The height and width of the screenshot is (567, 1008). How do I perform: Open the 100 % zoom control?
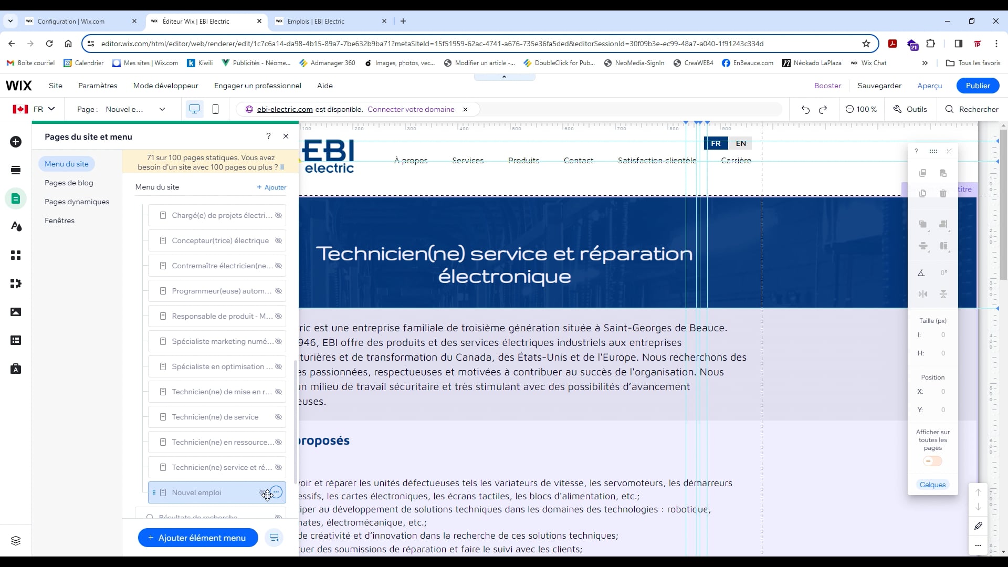tap(862, 109)
